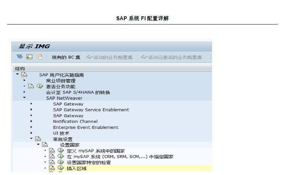Execute activity icon for 定义 mySAP 系统中的国家
Image resolution: width=284 pixels, height=175 pixels.
(61, 151)
